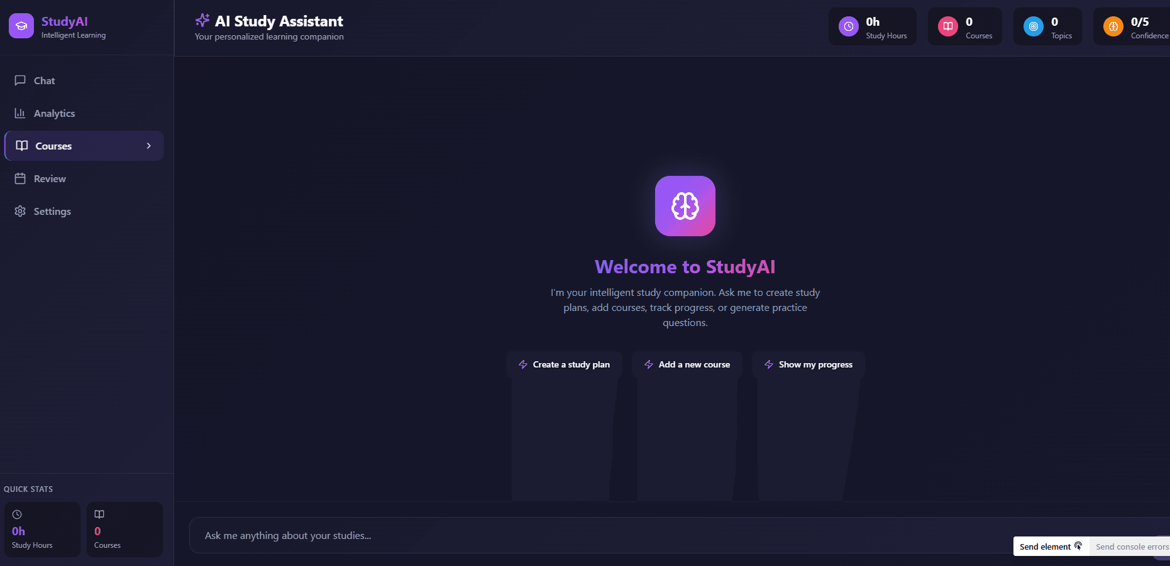Click the Add a new course button
The image size is (1170, 566).
coord(687,364)
